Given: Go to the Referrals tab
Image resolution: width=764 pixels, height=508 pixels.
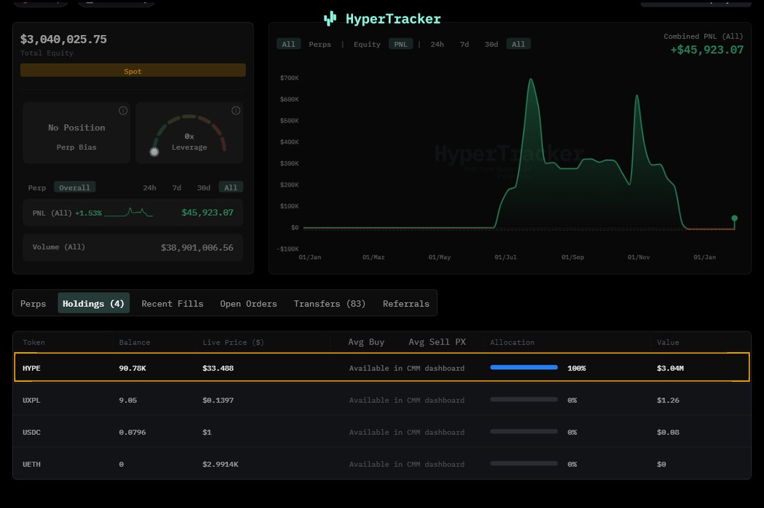Looking at the screenshot, I should (x=406, y=304).
